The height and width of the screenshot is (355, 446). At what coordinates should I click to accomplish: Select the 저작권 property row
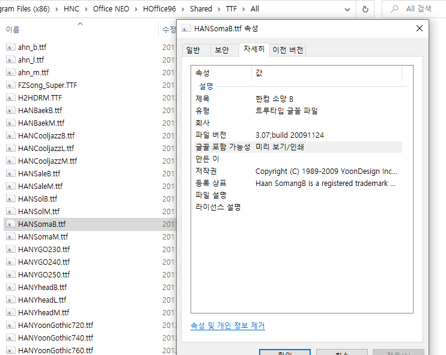[x=298, y=171]
